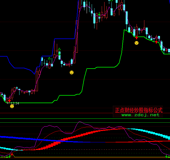Viewport: 170px width, 160px height.
Task: Click the leftmost hollow green down arrow
Action: pyautogui.click(x=49, y=59)
